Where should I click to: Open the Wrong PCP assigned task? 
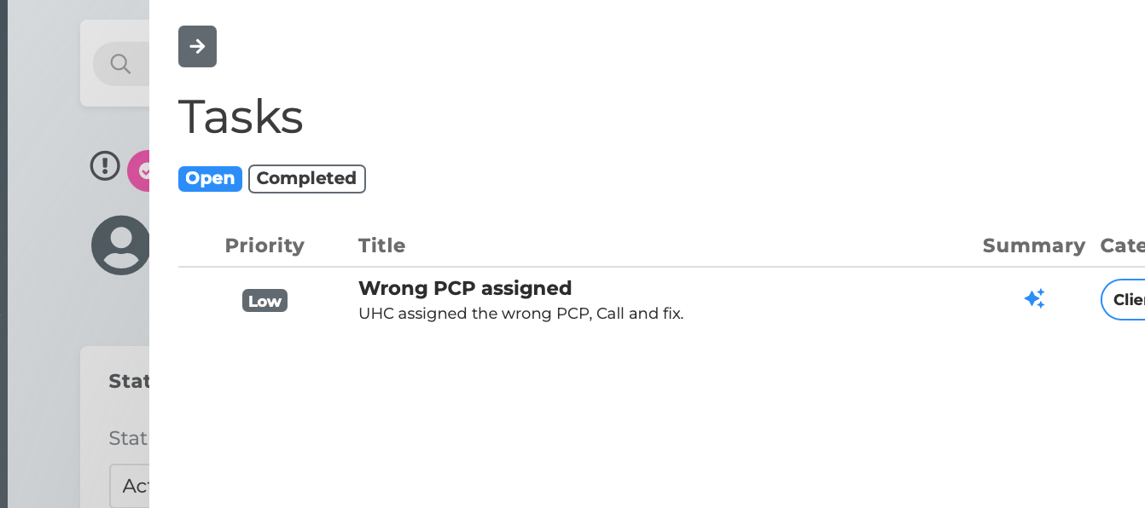(465, 288)
